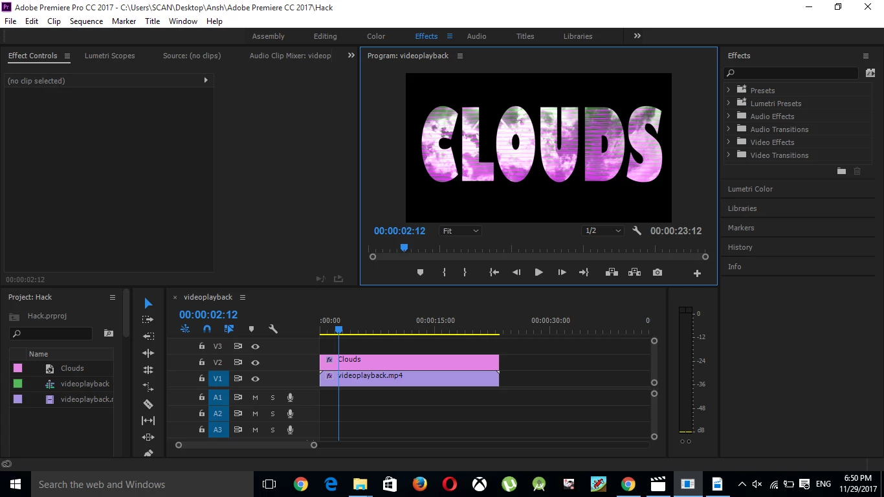Screen dimensions: 884x497
Task: Create new custom bin in Effects panel
Action: coord(841,171)
